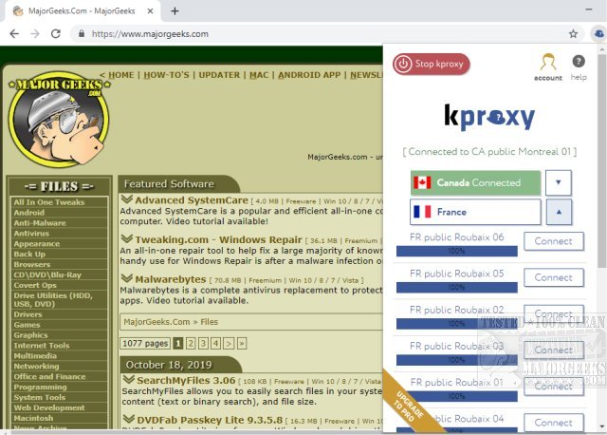Reload the page with refresh icon
607x435 pixels.
point(56,34)
